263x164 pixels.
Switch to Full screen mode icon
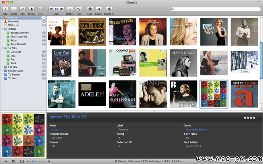[79, 9]
